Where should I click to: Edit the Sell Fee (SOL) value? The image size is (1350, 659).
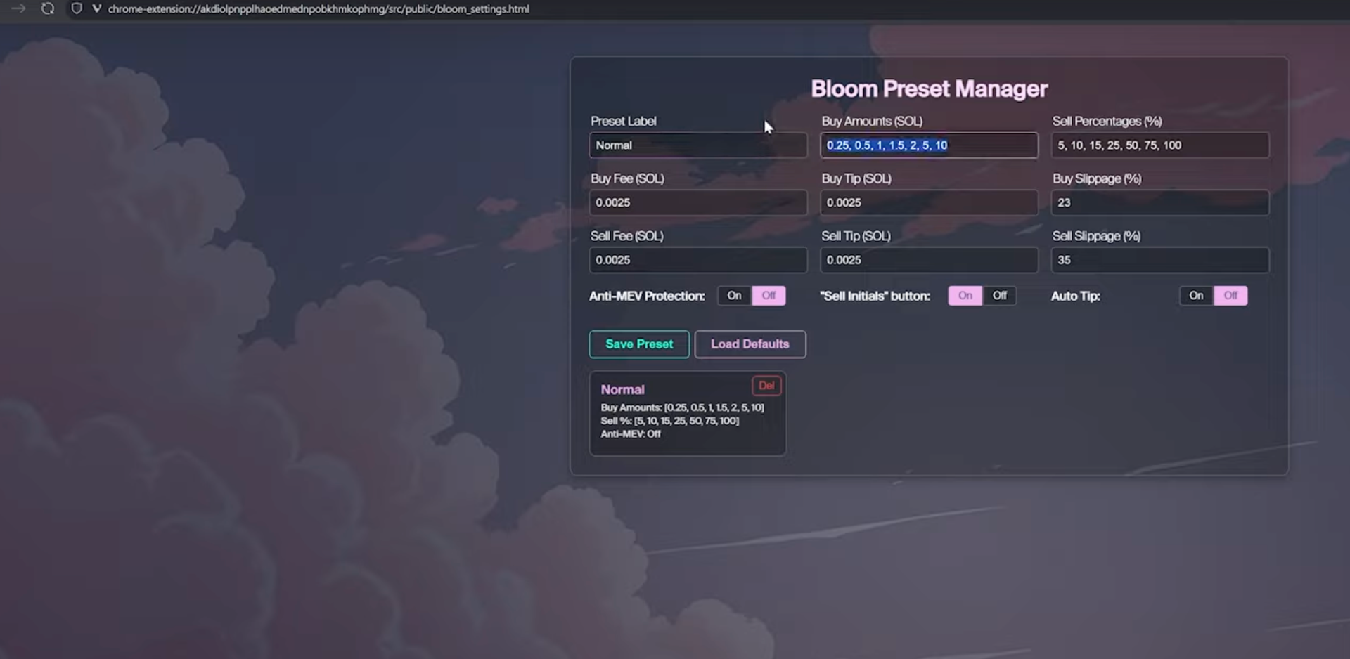[697, 260]
